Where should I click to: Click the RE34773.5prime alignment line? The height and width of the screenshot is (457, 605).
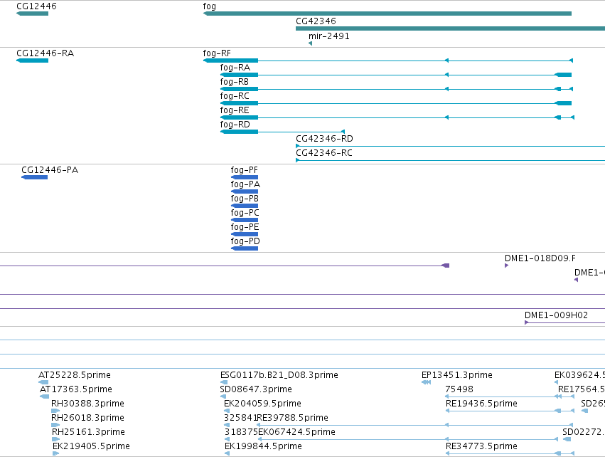point(510,453)
